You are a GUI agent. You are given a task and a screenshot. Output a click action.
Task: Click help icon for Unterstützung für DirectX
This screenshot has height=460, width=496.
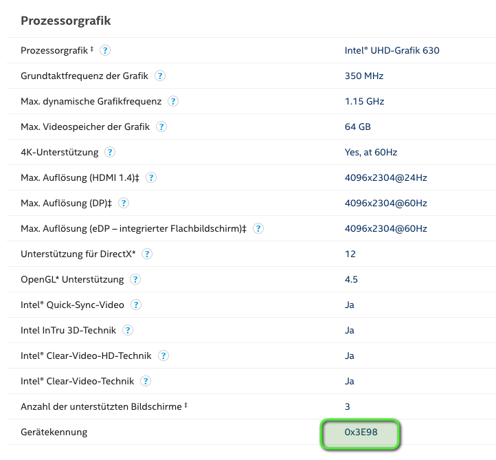pos(147,254)
